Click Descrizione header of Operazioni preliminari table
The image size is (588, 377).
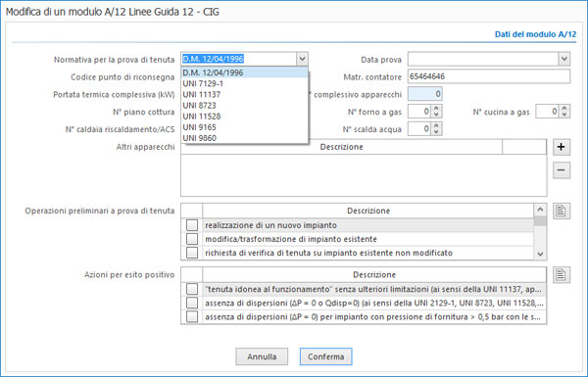point(368,211)
